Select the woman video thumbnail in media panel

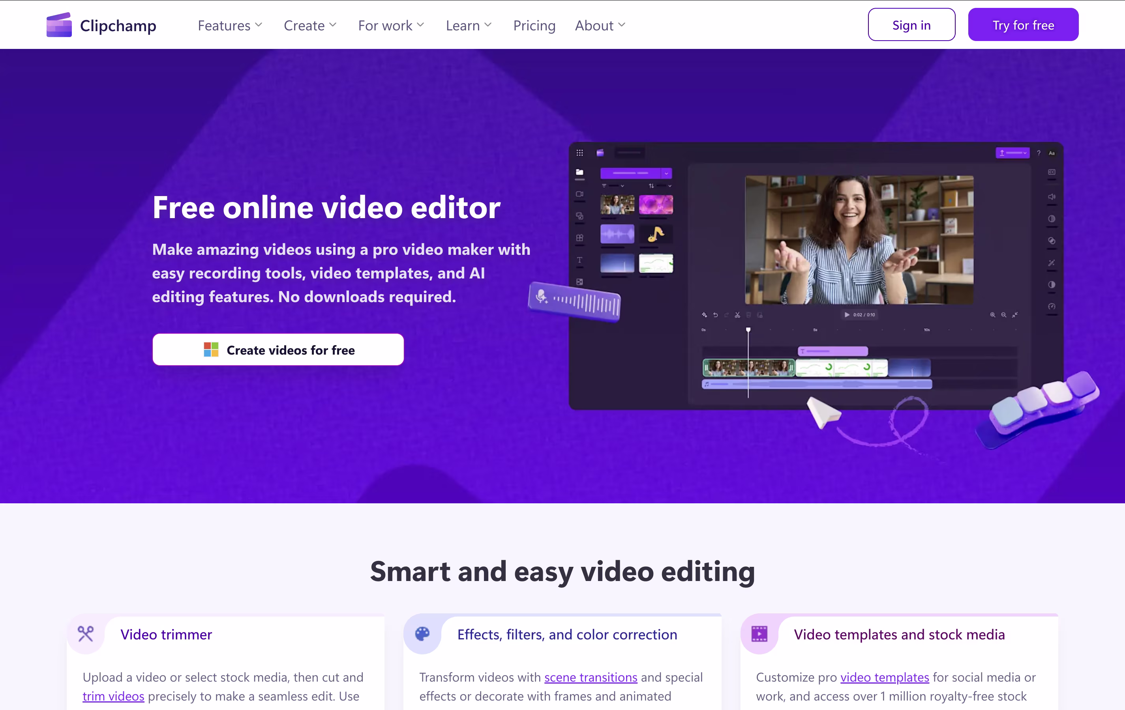point(617,204)
